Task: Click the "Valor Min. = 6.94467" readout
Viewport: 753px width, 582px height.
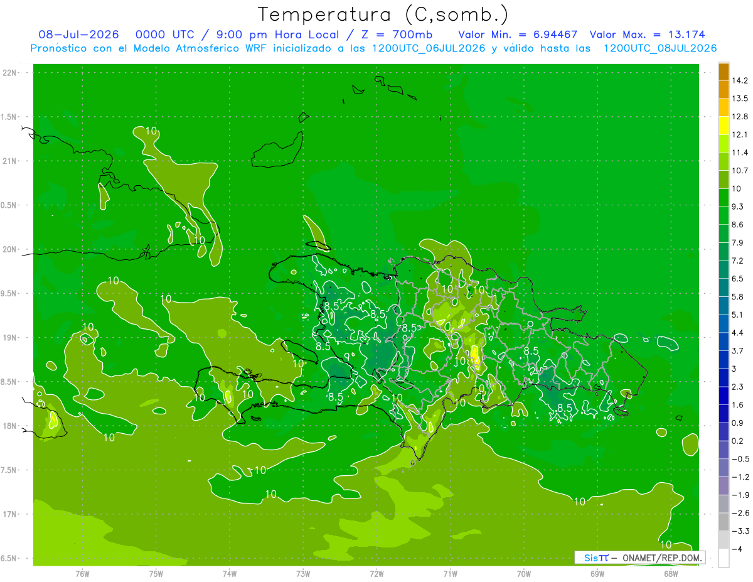Action: (x=518, y=35)
